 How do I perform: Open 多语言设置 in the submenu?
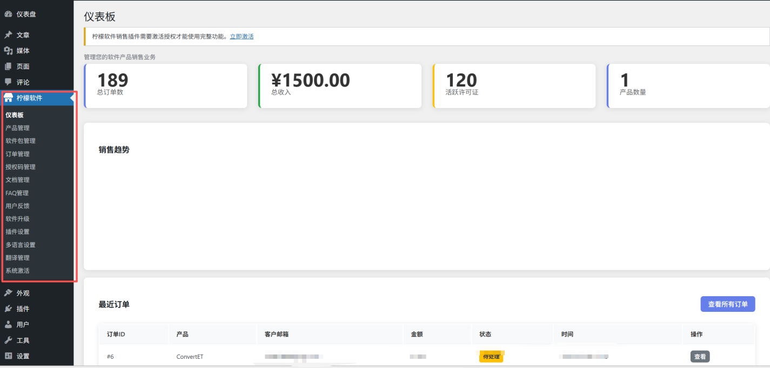click(x=21, y=245)
